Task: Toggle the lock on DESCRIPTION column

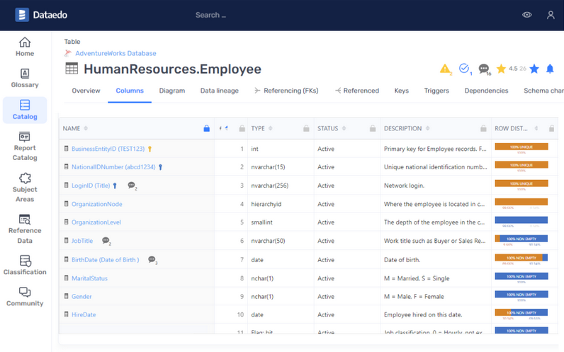Action: [483, 128]
